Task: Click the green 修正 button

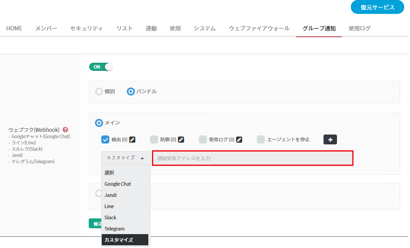Action: click(95, 223)
